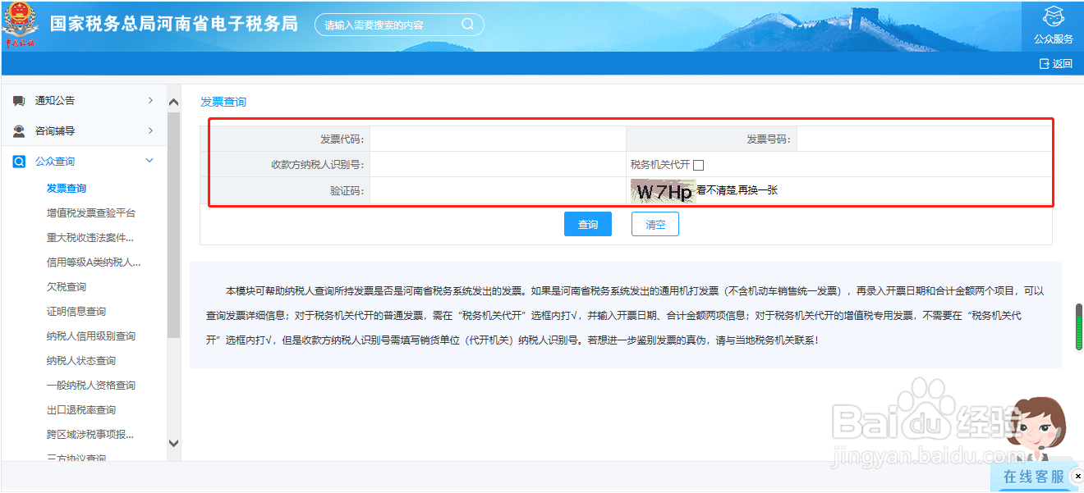
Task: Click the 查询 button
Action: coord(588,223)
